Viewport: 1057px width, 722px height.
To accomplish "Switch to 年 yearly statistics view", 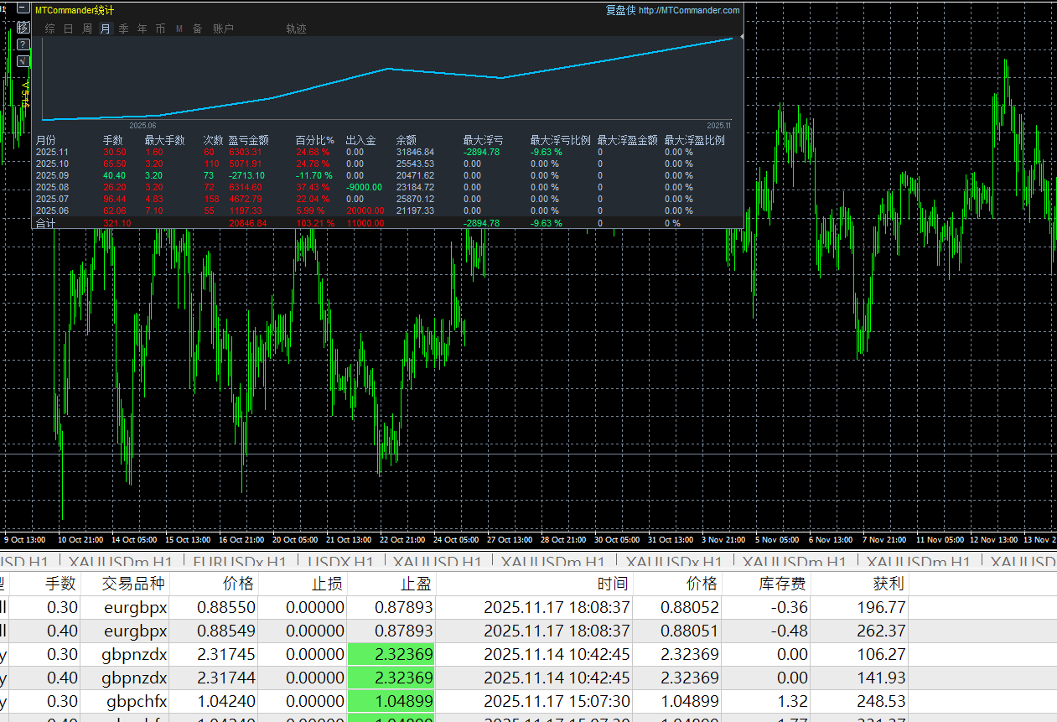I will point(142,29).
